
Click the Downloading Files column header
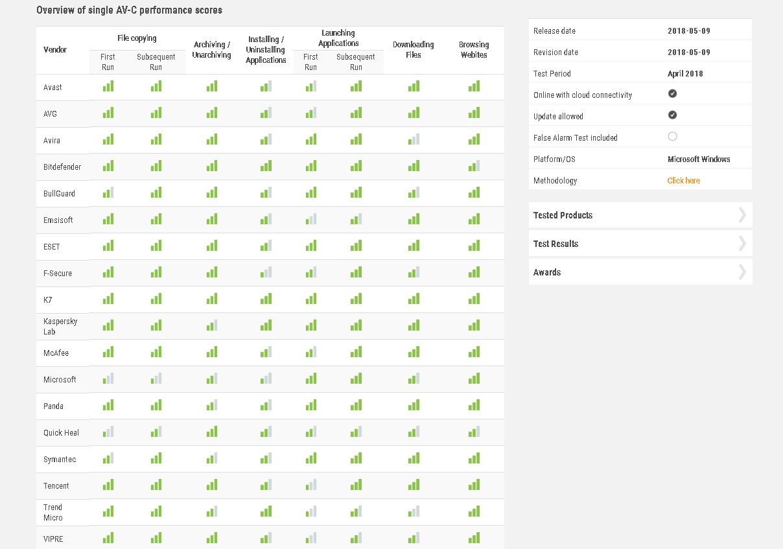click(x=413, y=50)
